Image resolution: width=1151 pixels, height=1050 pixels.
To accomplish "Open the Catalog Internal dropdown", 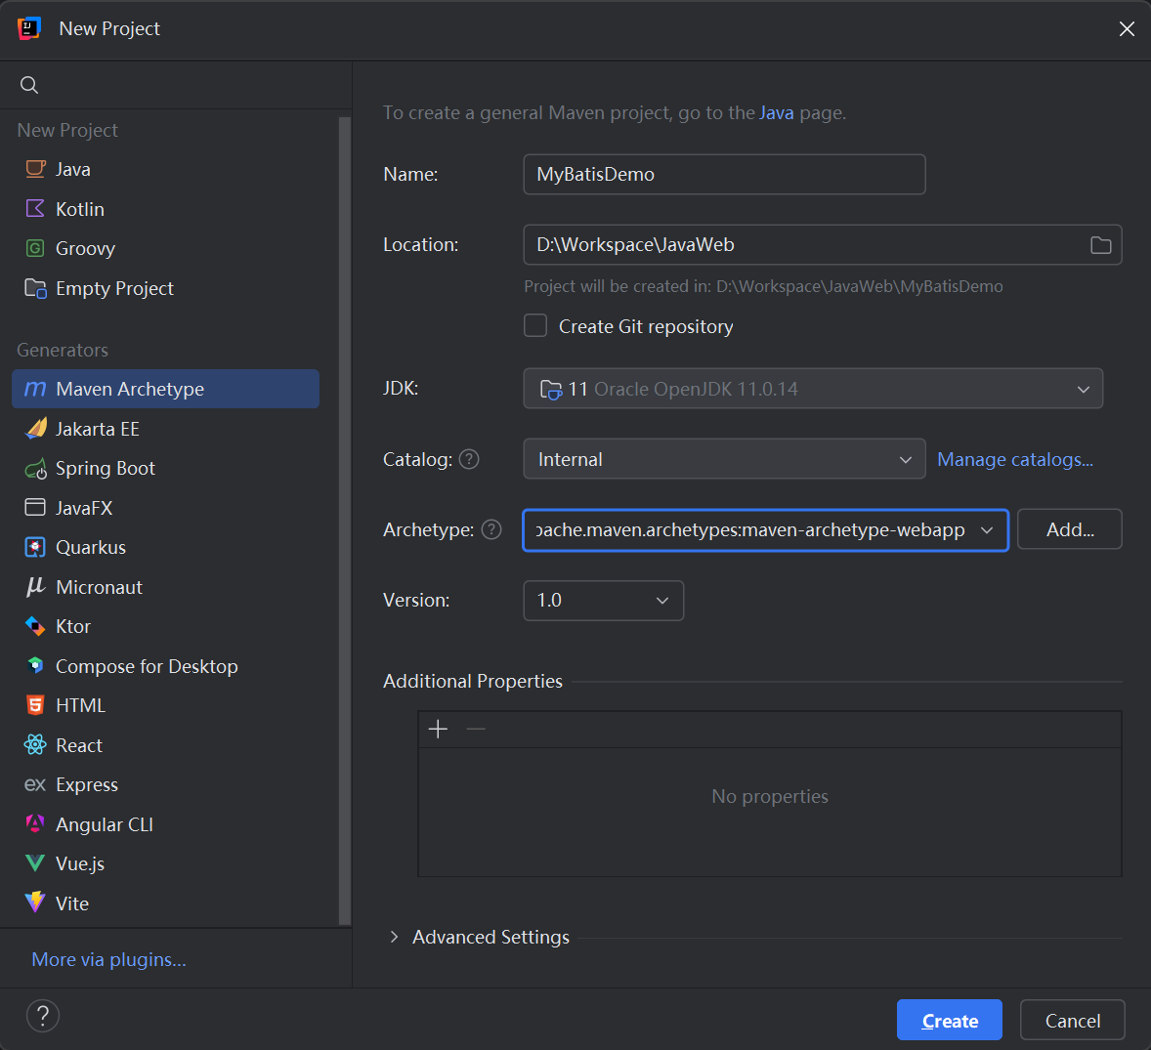I will (724, 459).
